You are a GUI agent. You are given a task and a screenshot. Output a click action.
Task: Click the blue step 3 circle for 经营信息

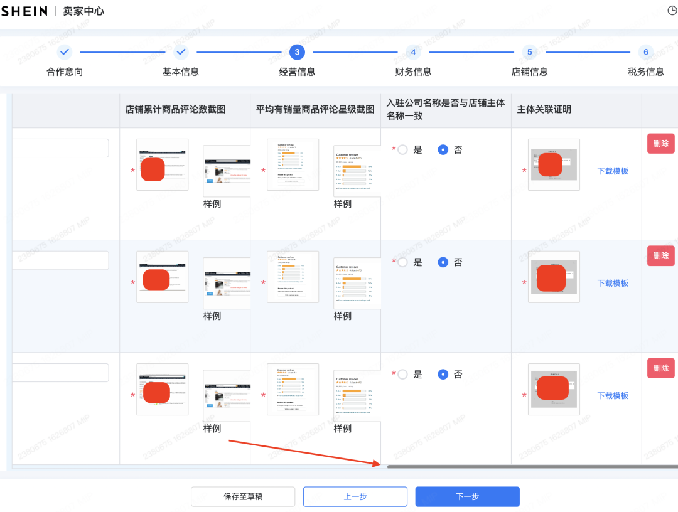point(297,52)
